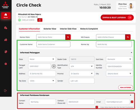Click the Contact Phone NO field

(81, 102)
